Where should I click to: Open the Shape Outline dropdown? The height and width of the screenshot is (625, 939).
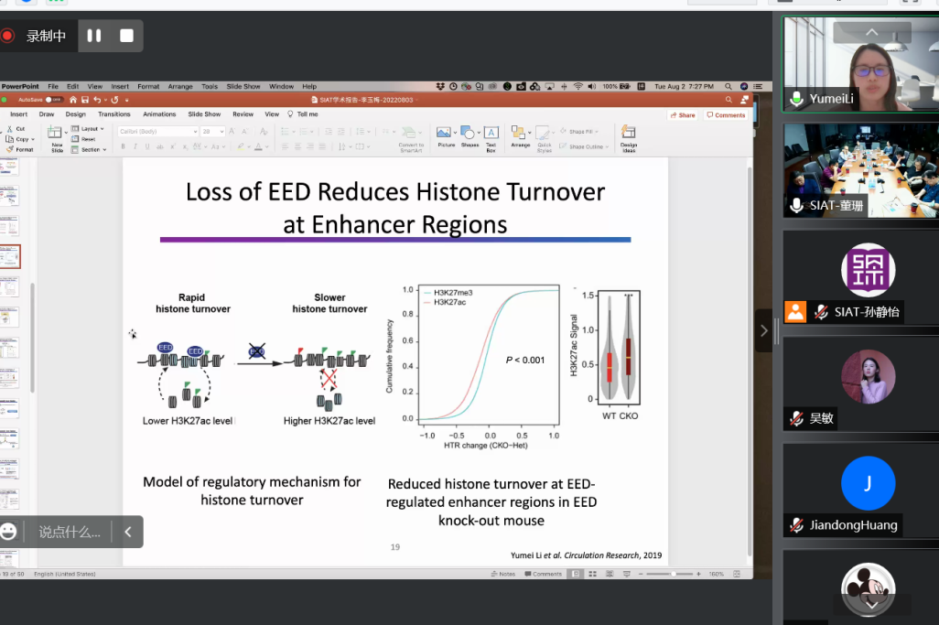584,146
